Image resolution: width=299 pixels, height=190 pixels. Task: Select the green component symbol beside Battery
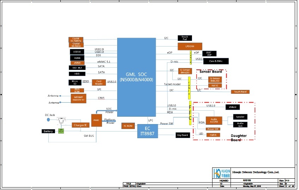(61, 131)
